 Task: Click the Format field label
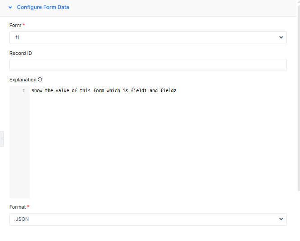click(x=18, y=207)
